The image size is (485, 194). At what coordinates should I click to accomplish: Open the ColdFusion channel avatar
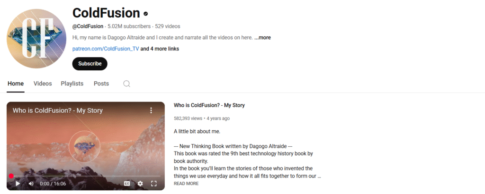point(36,39)
